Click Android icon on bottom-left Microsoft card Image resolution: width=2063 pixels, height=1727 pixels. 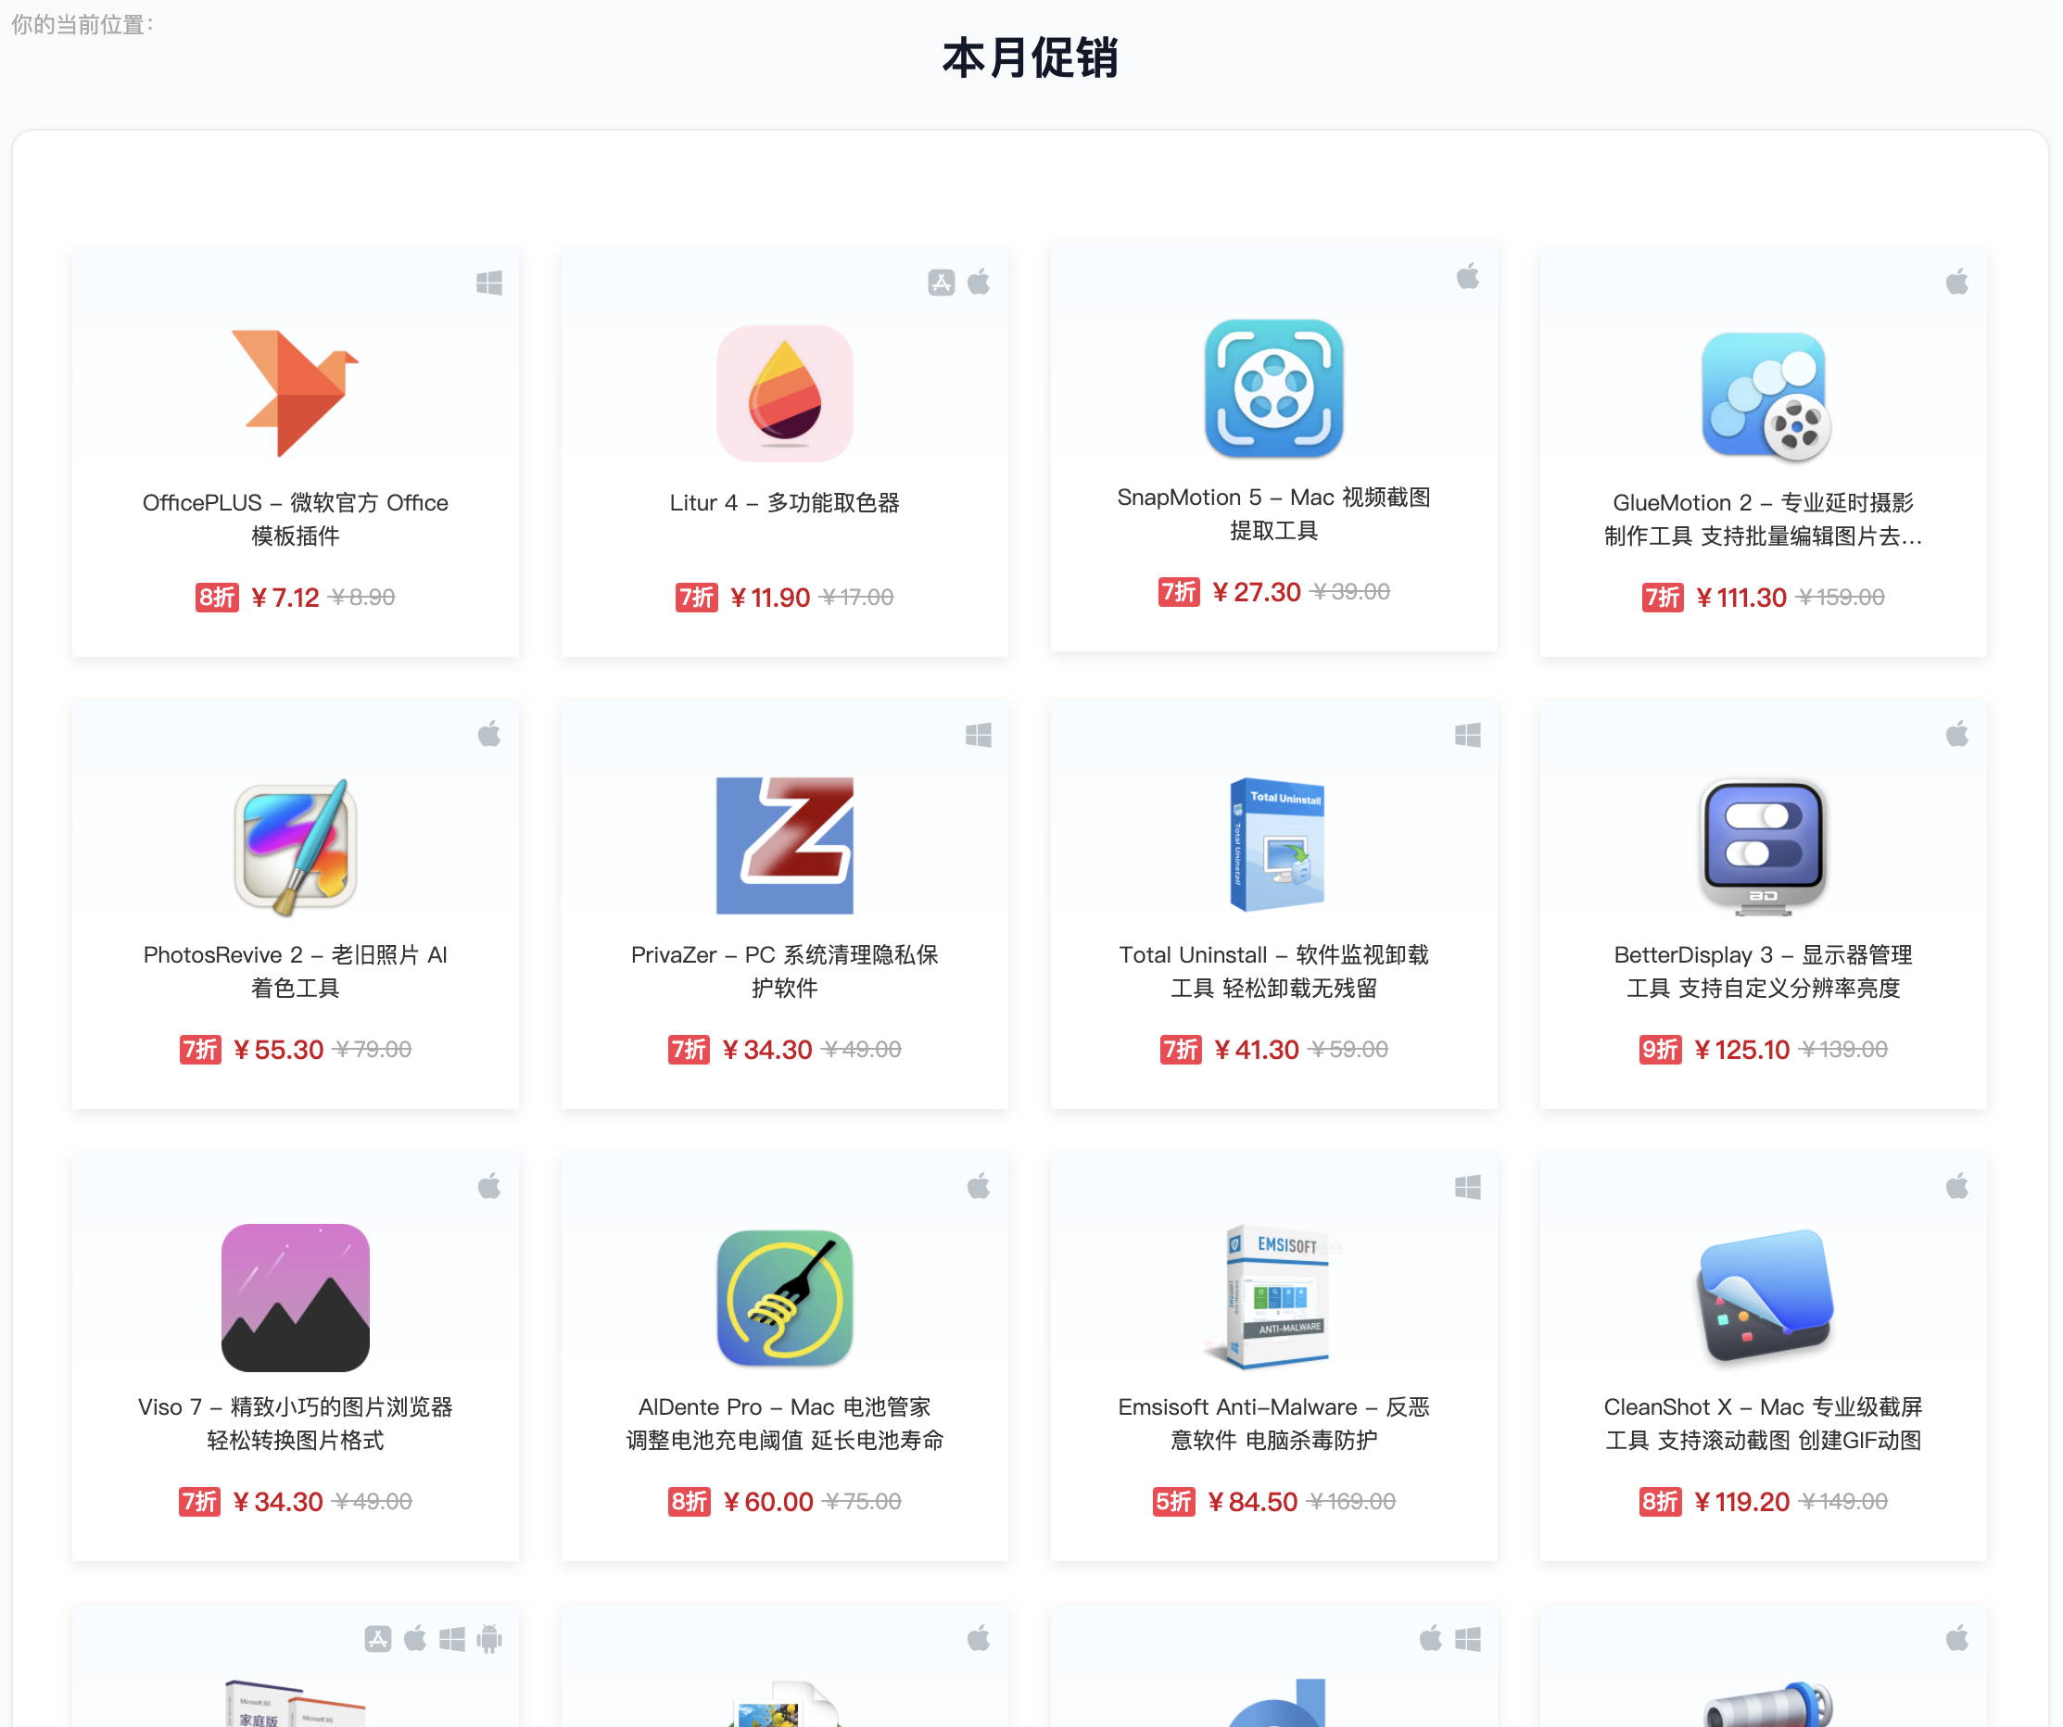pyautogui.click(x=489, y=1639)
